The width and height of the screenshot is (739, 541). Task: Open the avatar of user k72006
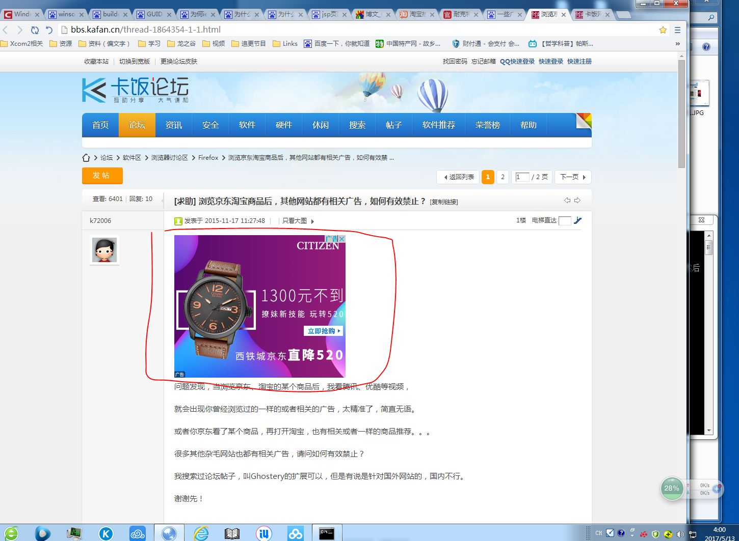104,250
